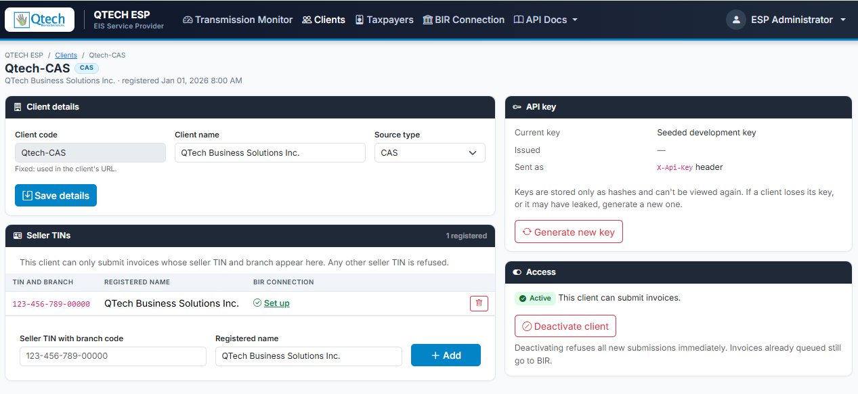The image size is (858, 394).
Task: Click the QTech Business Solutions Inc. table cell
Action: click(x=171, y=303)
